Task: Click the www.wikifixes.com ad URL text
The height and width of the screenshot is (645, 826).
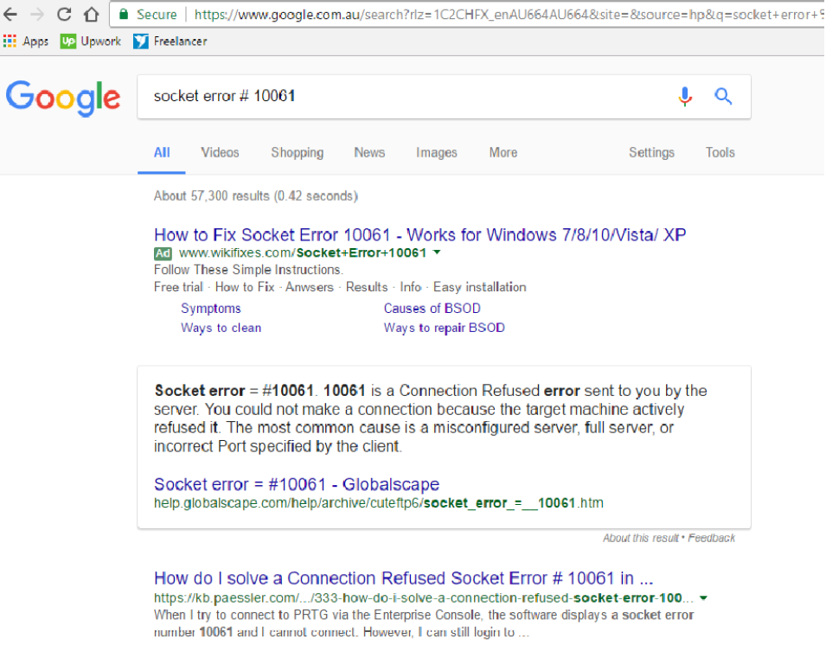Action: (303, 253)
